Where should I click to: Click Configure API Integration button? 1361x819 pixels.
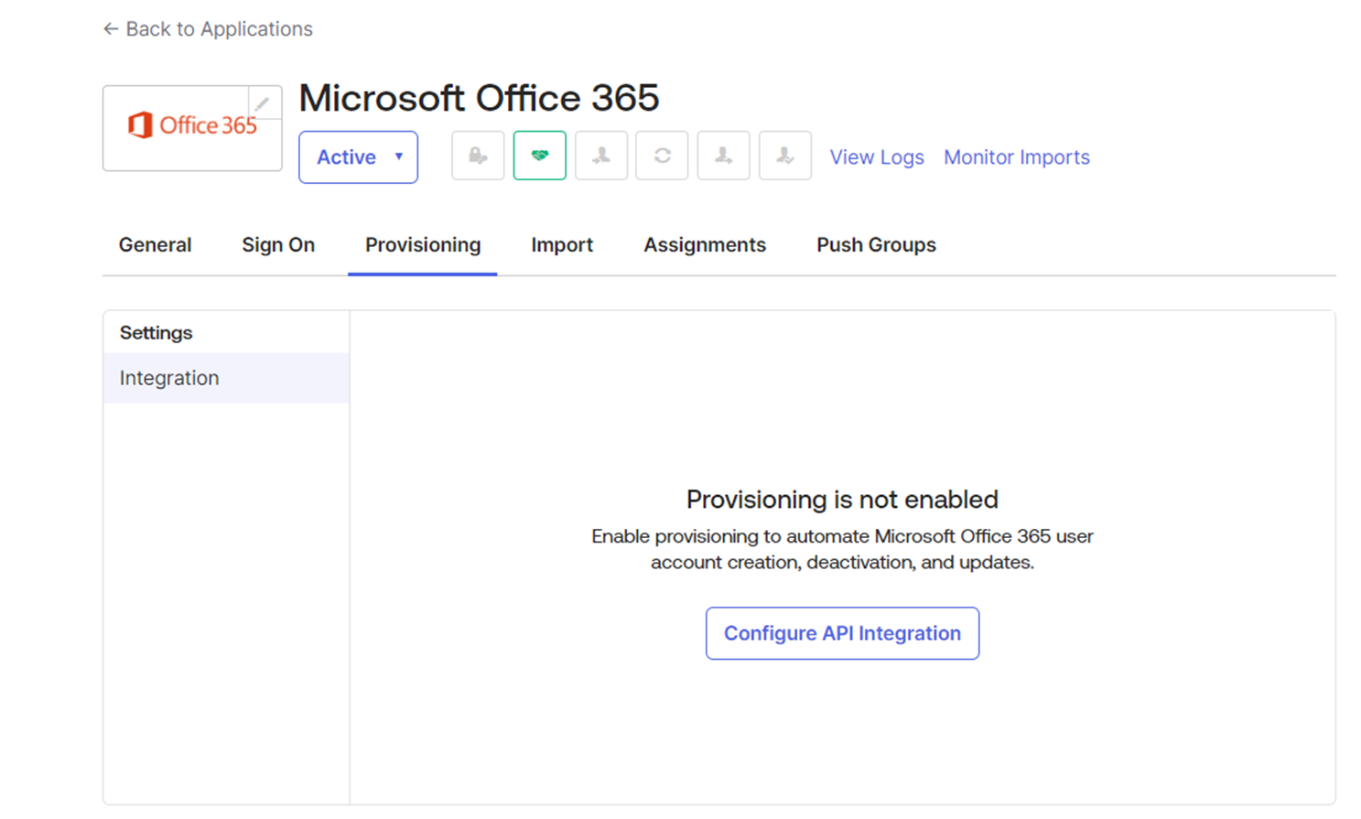[x=842, y=633]
